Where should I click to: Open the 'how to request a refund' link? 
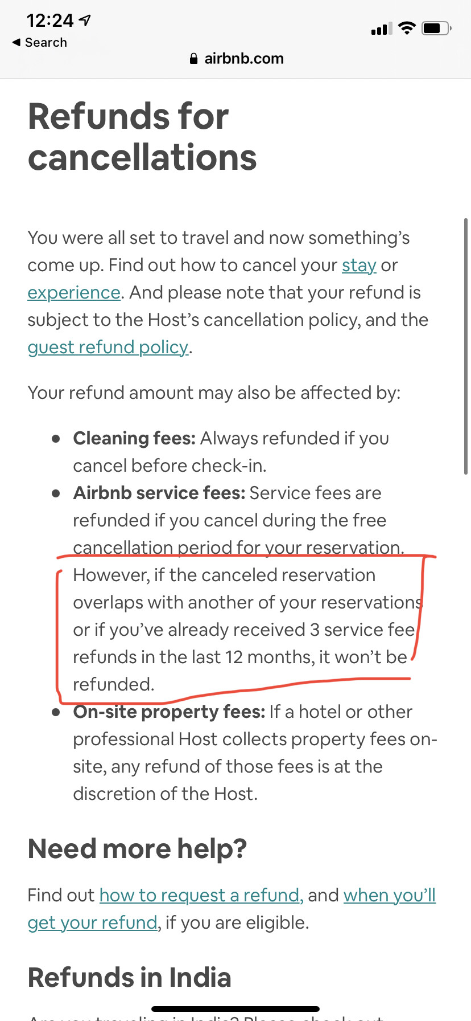point(200,895)
